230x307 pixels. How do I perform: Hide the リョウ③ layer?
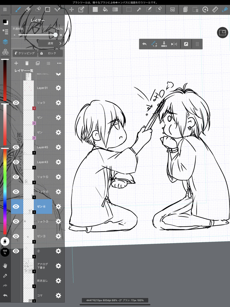pyautogui.click(x=16, y=221)
